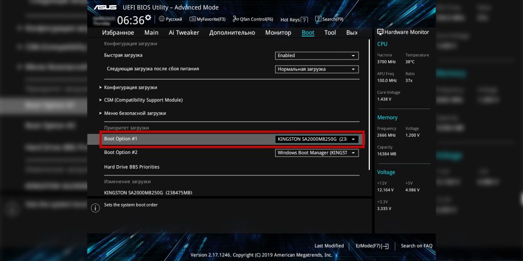The width and height of the screenshot is (523, 261).
Task: Click the ASUS logo
Action: 105,7
